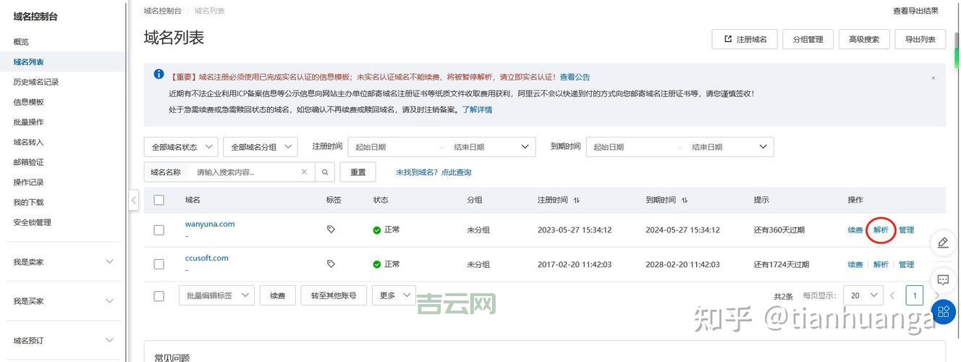The image size is (961, 362).
Task: Click the domain name search input field
Action: 246,172
